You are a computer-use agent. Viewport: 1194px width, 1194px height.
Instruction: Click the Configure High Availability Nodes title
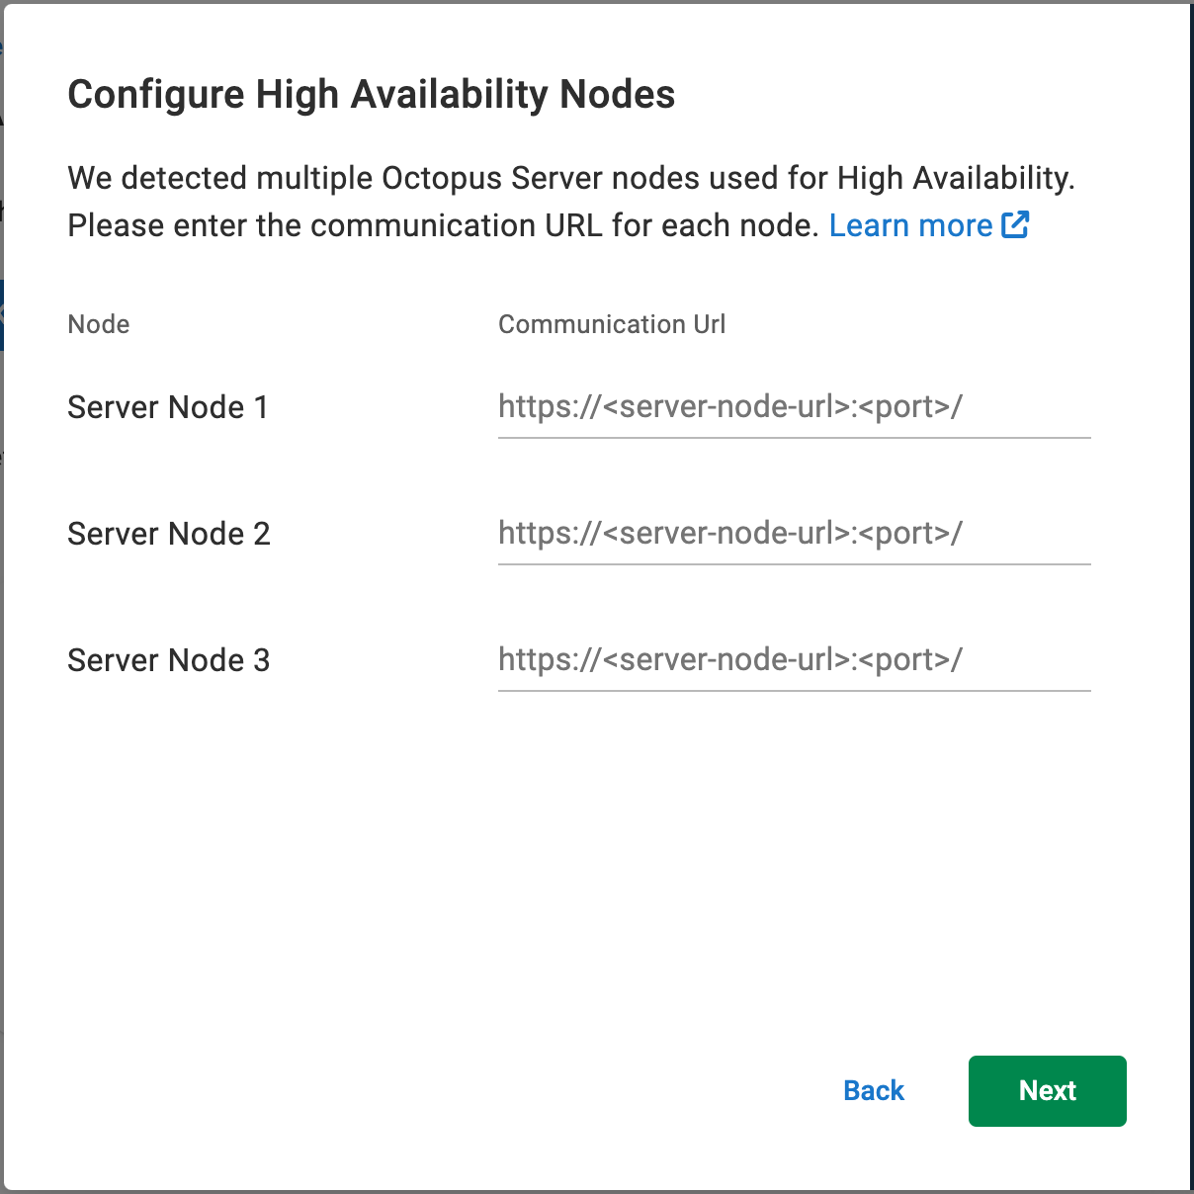tap(371, 94)
